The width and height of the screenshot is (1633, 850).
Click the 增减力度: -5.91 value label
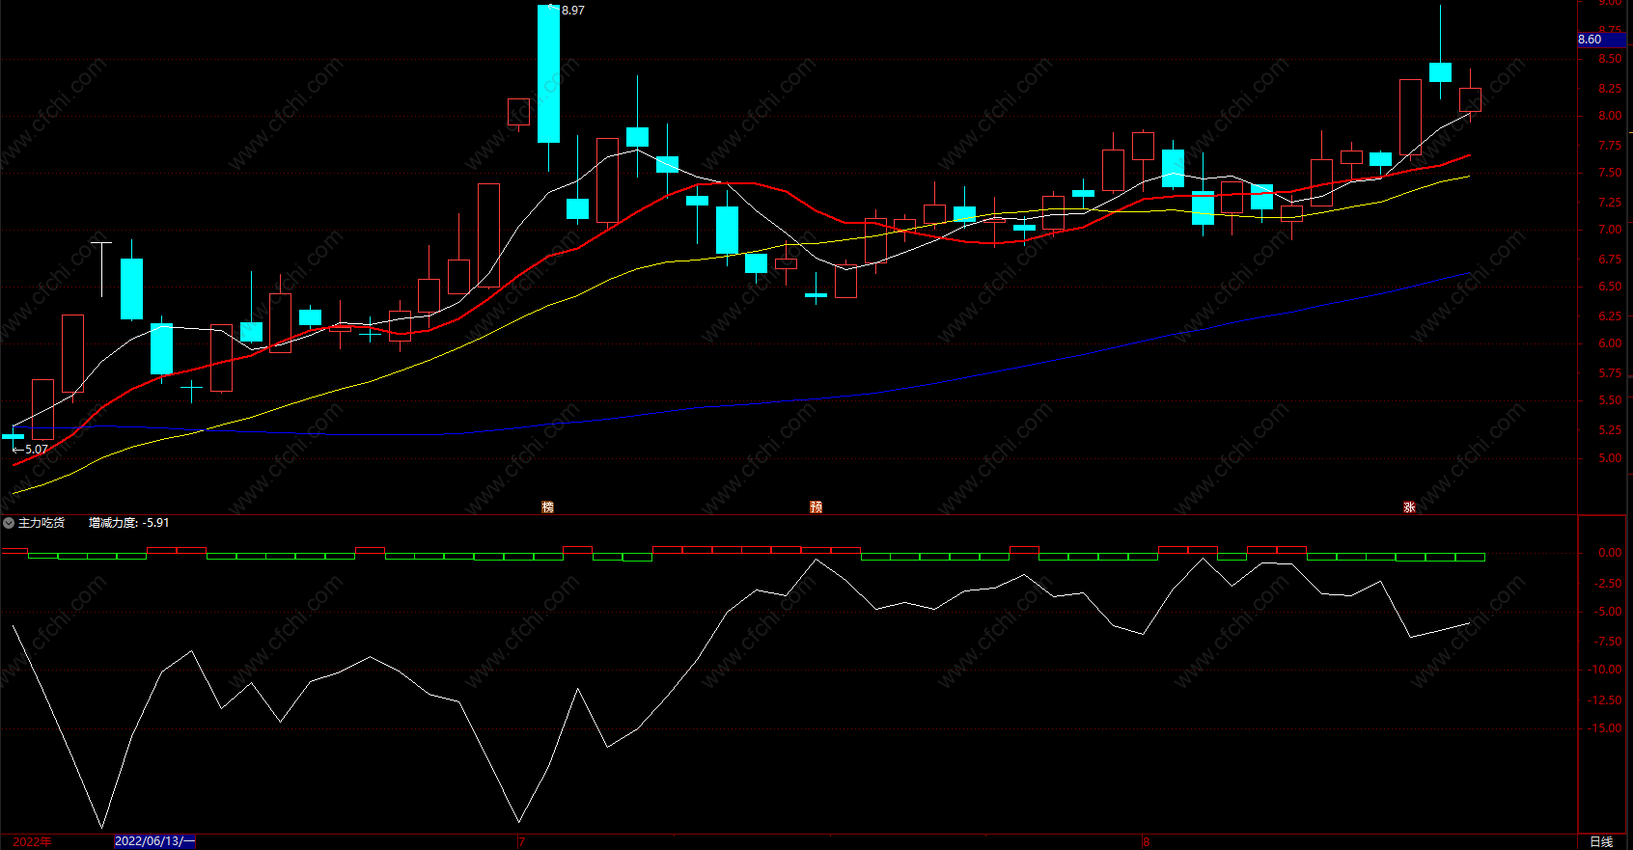(x=129, y=523)
